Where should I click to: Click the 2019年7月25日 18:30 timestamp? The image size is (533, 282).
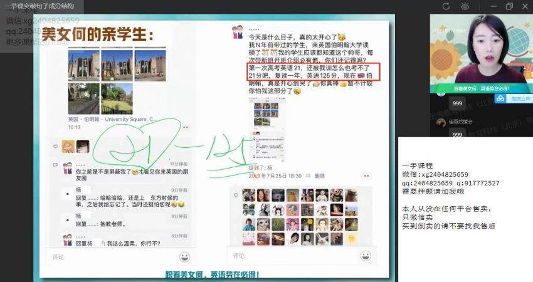click(275, 175)
